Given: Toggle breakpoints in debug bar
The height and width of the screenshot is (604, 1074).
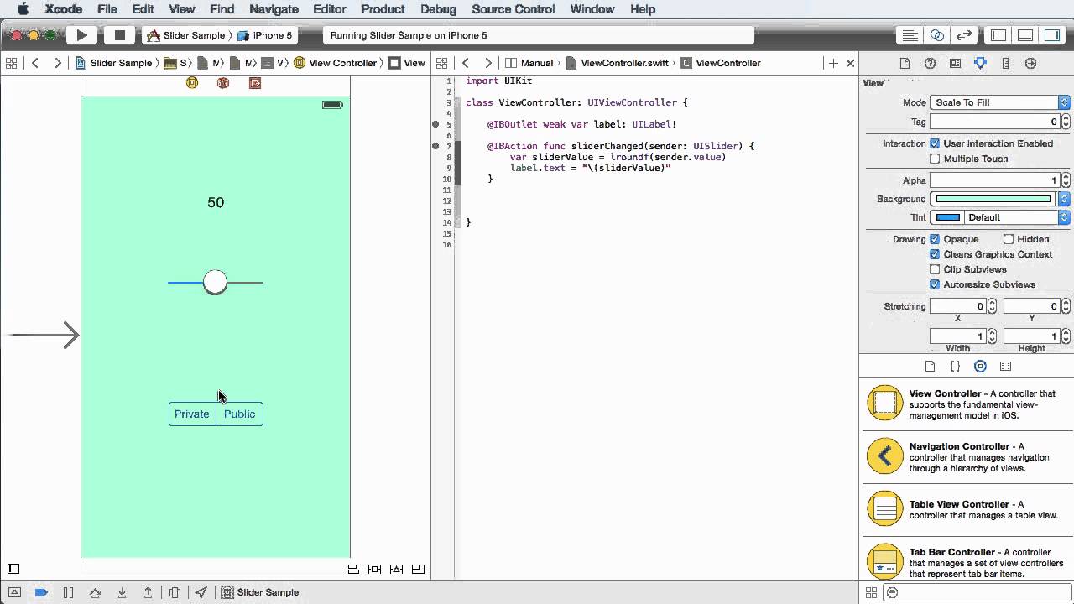Looking at the screenshot, I should point(41,592).
